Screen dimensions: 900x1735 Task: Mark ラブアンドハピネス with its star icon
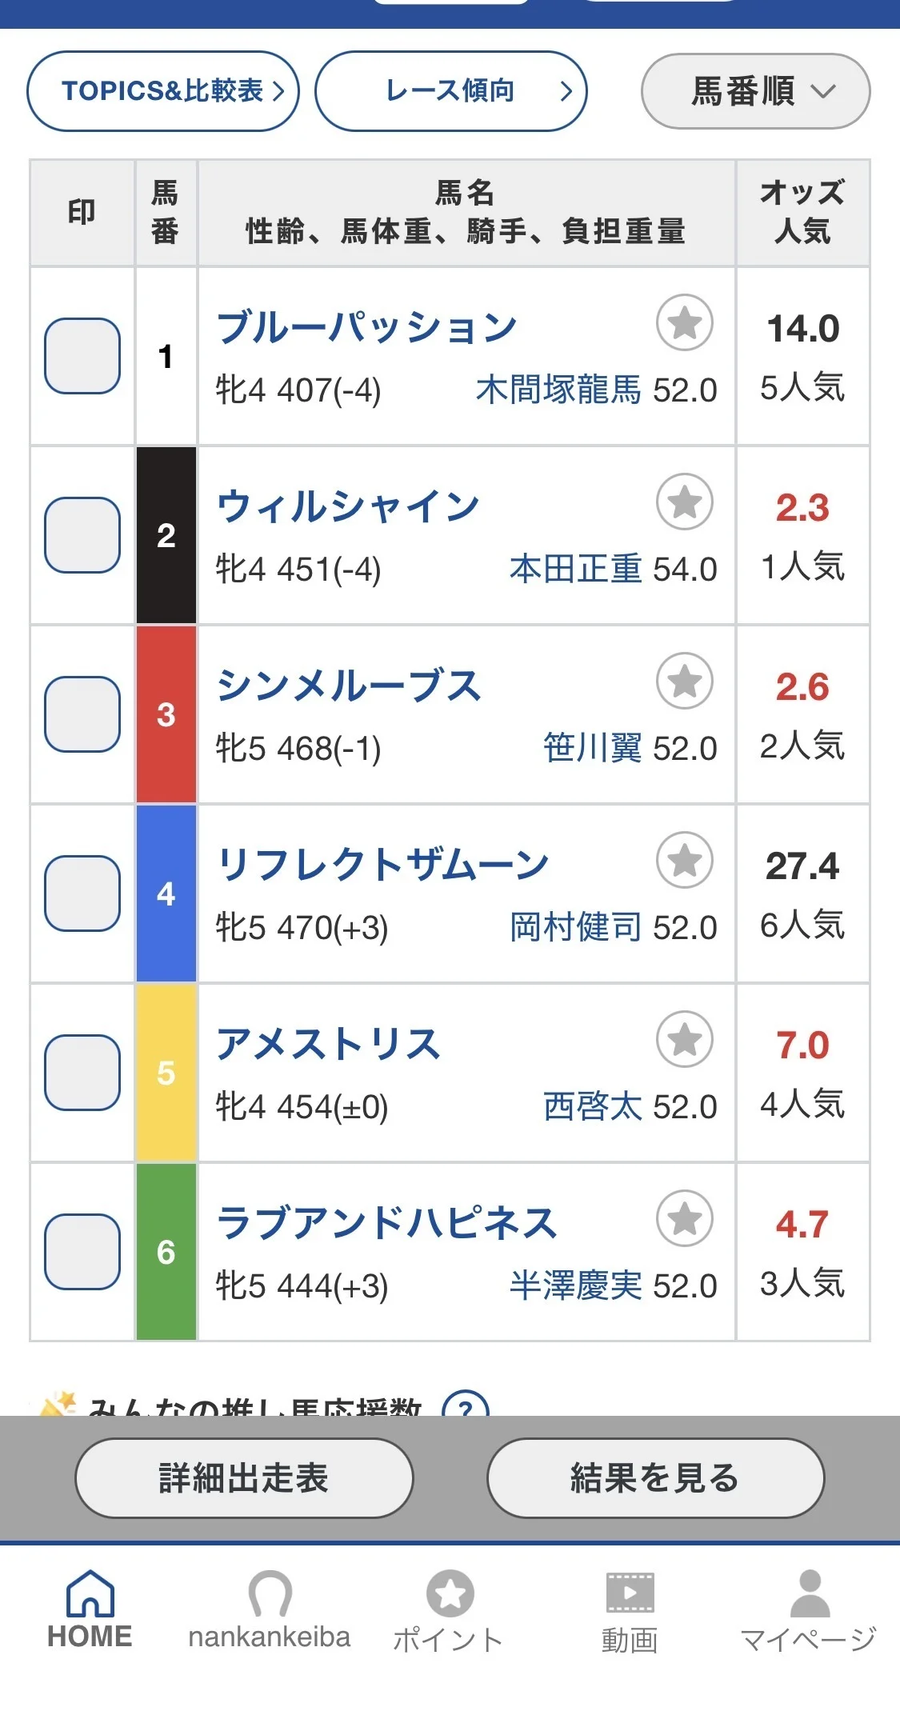click(x=685, y=1219)
